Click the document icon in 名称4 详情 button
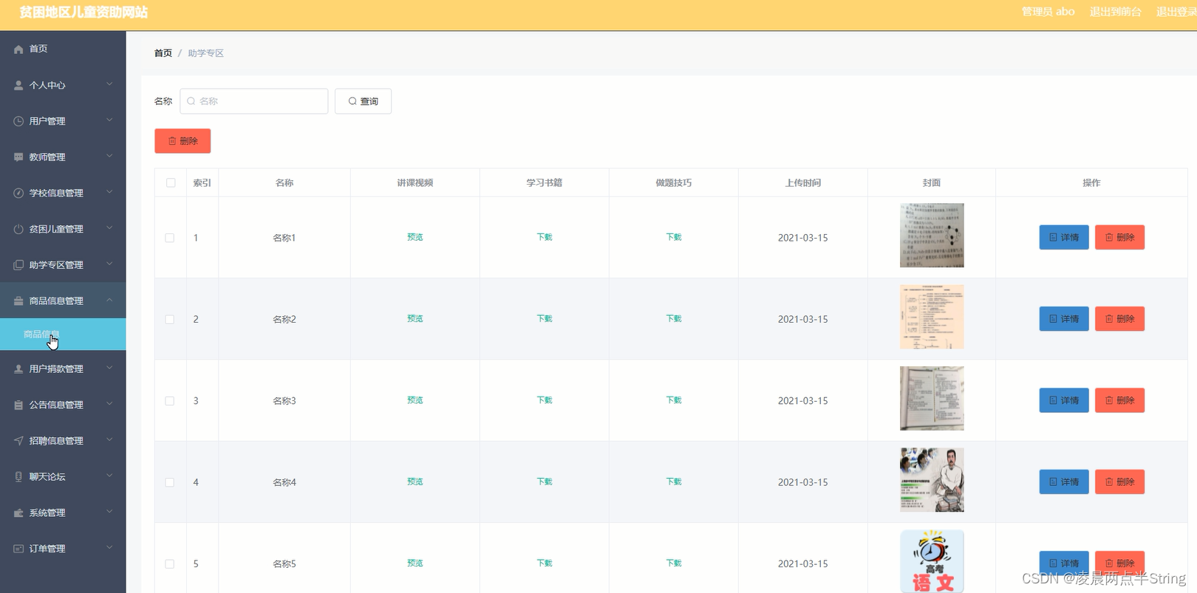The height and width of the screenshot is (593, 1197). [x=1054, y=481]
